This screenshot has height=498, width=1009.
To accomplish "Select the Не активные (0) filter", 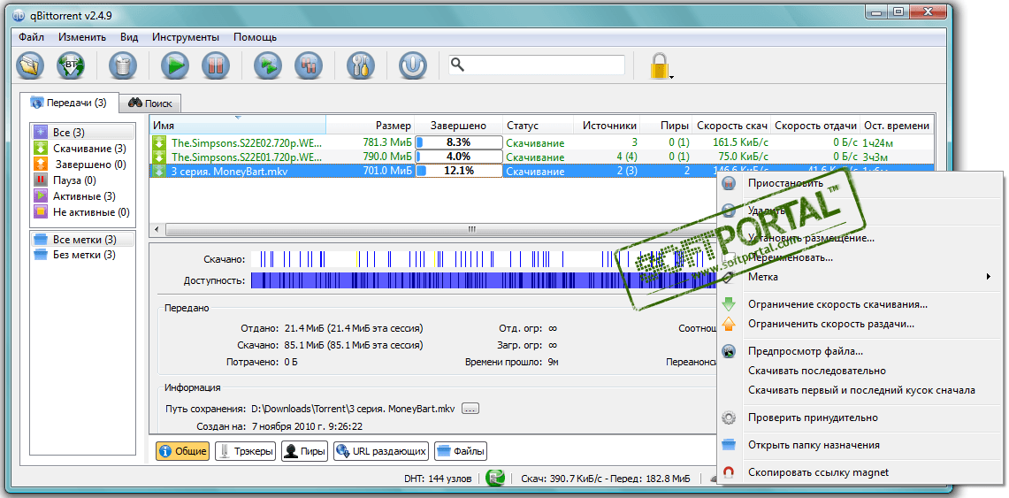I will pos(83,211).
